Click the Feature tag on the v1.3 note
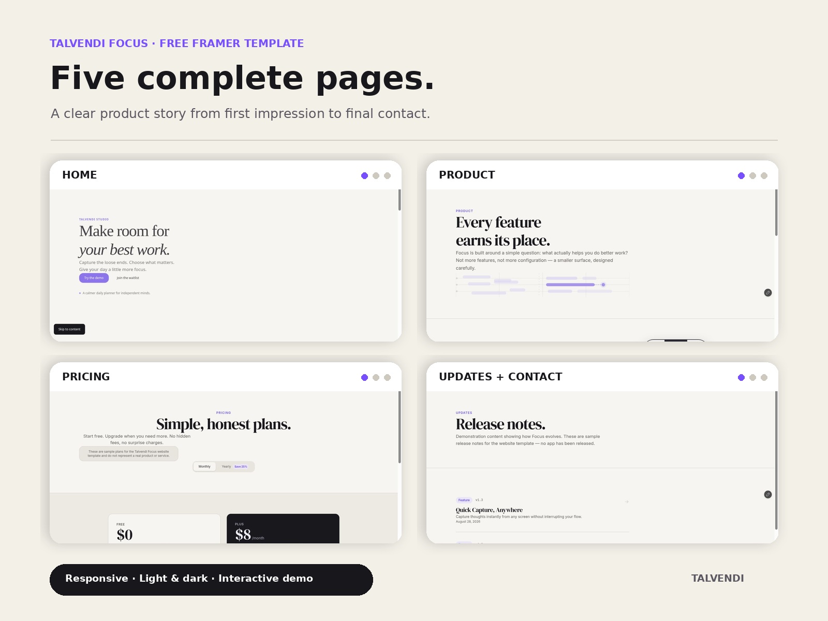Viewport: 828px width, 621px height. (x=464, y=500)
